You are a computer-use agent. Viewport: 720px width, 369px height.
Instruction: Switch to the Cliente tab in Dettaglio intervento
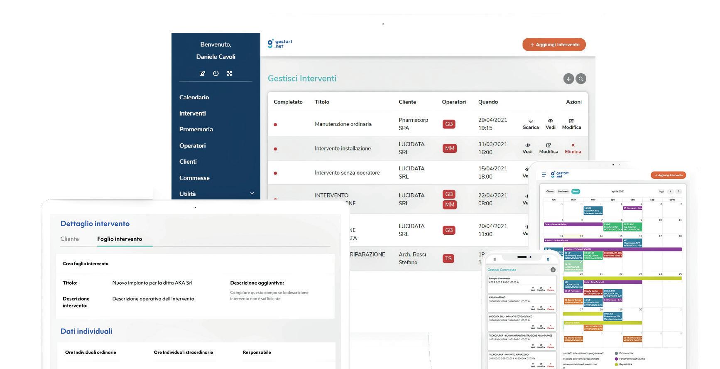click(x=69, y=239)
